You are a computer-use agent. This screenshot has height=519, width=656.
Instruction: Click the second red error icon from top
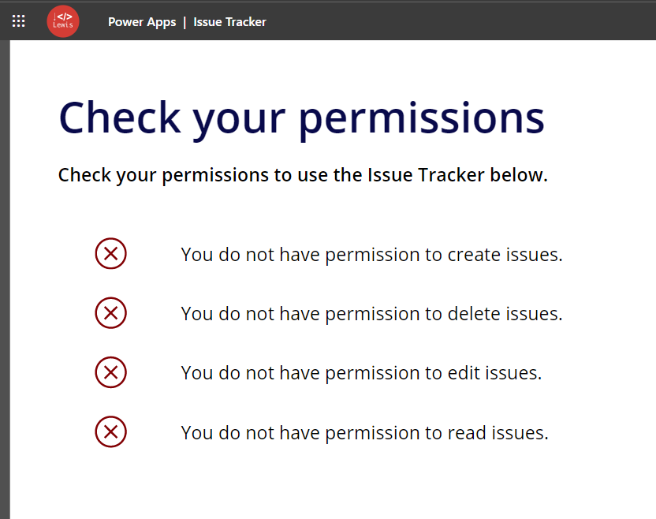pos(110,313)
